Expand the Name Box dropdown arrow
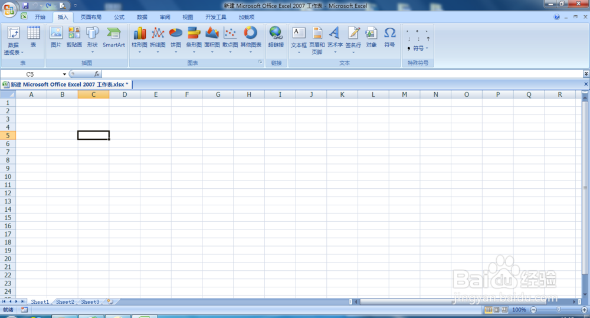The width and height of the screenshot is (590, 318). (64, 74)
